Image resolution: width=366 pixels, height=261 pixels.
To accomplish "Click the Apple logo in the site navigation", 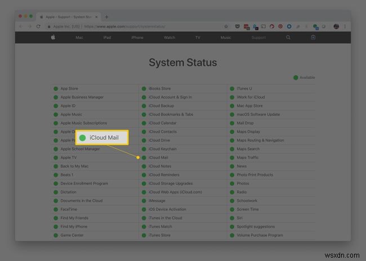I will (53, 37).
